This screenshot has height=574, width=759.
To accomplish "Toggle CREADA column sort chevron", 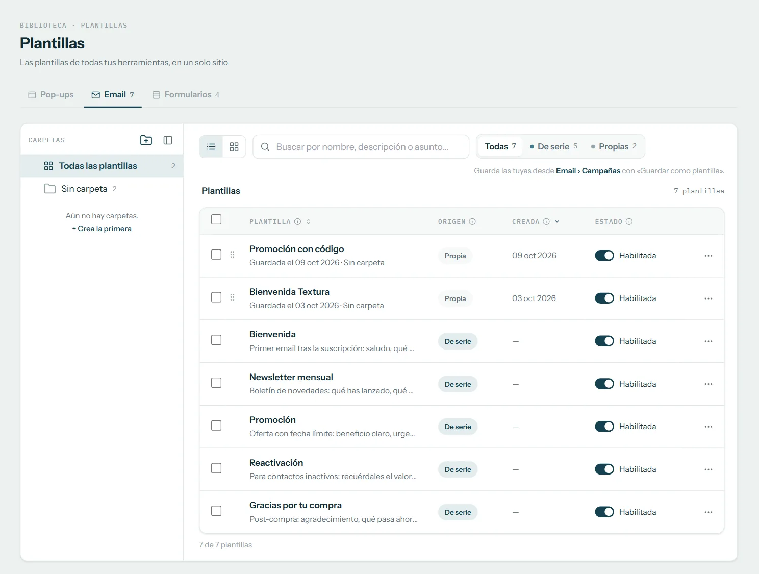I will click(x=557, y=222).
